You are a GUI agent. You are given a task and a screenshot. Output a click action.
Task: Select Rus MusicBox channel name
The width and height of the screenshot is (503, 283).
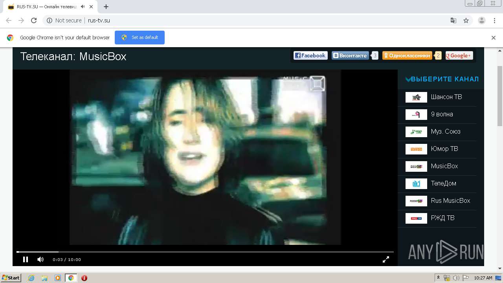coord(450,201)
